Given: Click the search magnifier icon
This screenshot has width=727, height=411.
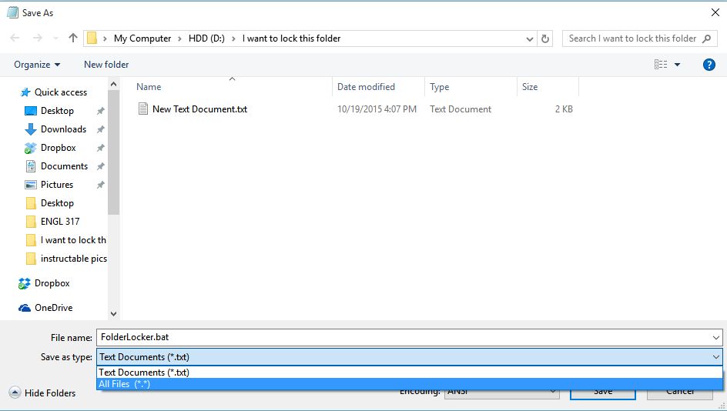Looking at the screenshot, I should pos(707,38).
